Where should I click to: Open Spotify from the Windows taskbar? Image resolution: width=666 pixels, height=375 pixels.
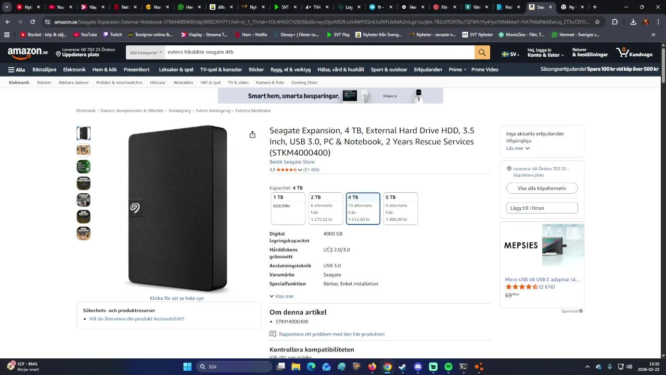pyautogui.click(x=449, y=367)
